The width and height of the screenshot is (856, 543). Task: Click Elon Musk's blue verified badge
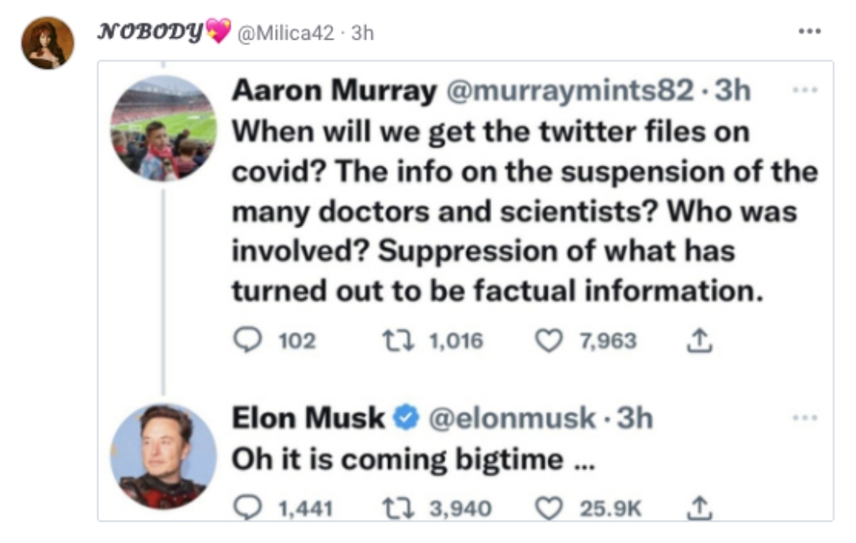pos(406,418)
